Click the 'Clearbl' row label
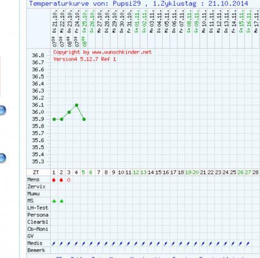Screen dimensions: 260x258 click(x=38, y=222)
